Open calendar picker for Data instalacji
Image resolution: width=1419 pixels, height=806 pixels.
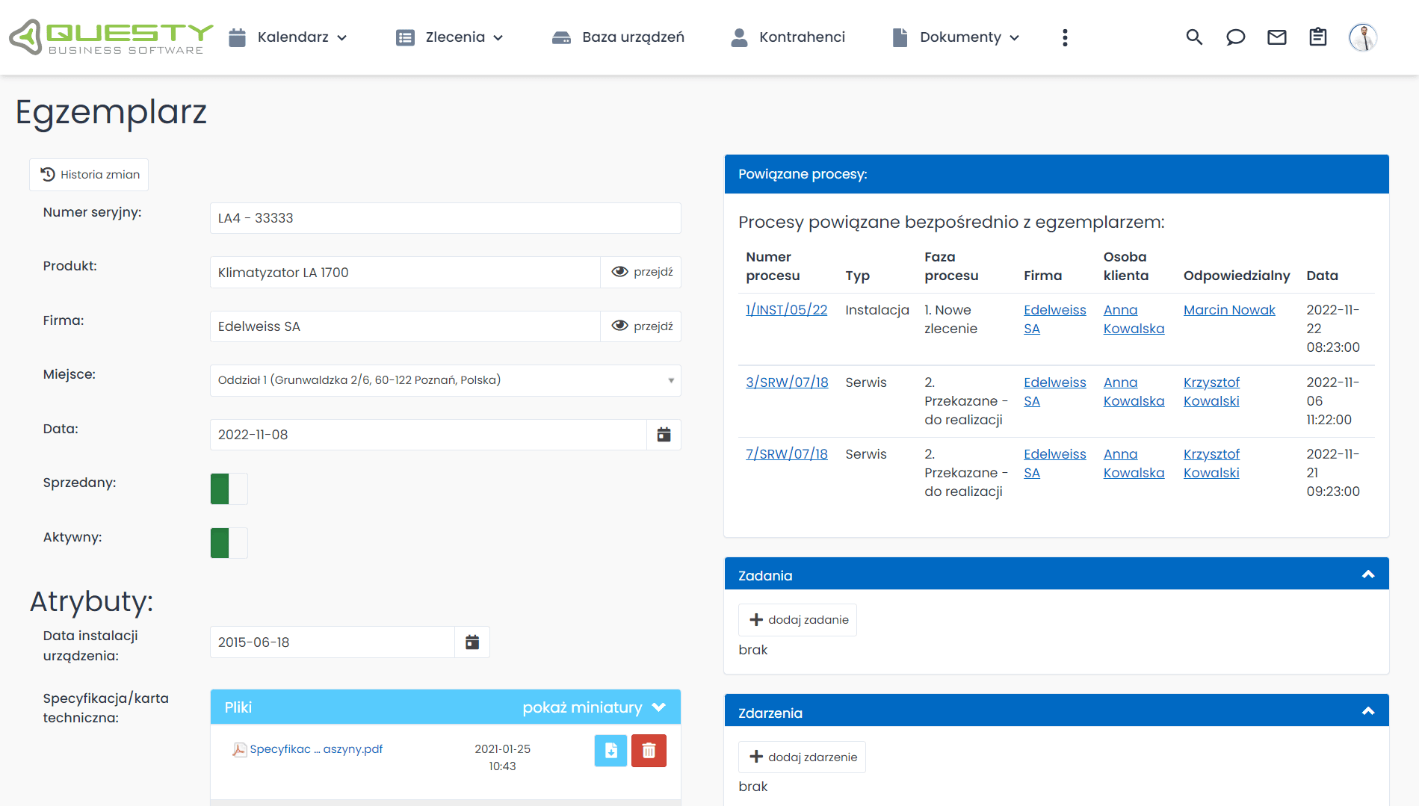472,642
